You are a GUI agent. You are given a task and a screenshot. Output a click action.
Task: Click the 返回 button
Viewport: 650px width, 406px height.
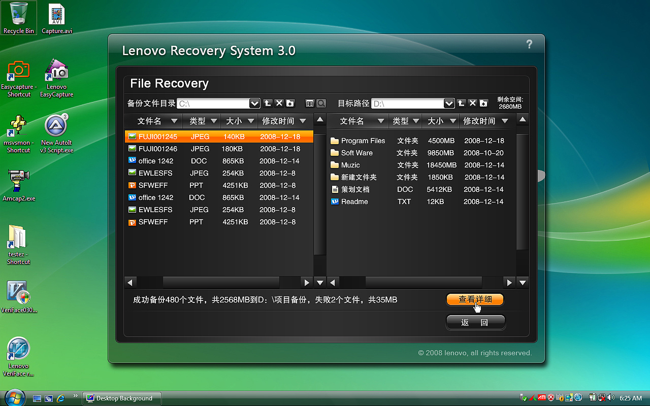pyautogui.click(x=475, y=322)
